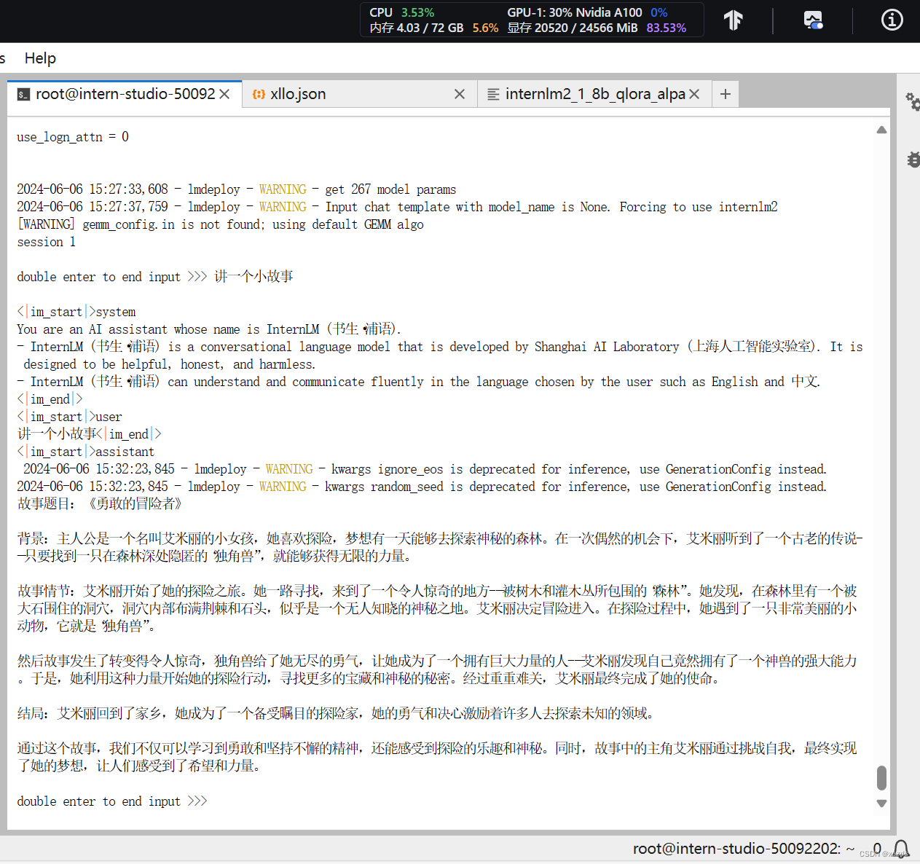Click the paragraph starting with 结局
Screen dimensions: 920x864
pos(336,714)
